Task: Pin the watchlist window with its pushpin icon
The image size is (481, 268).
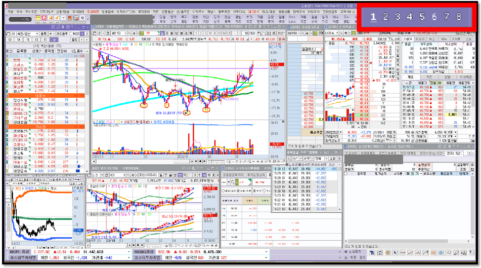Action: (x=63, y=27)
